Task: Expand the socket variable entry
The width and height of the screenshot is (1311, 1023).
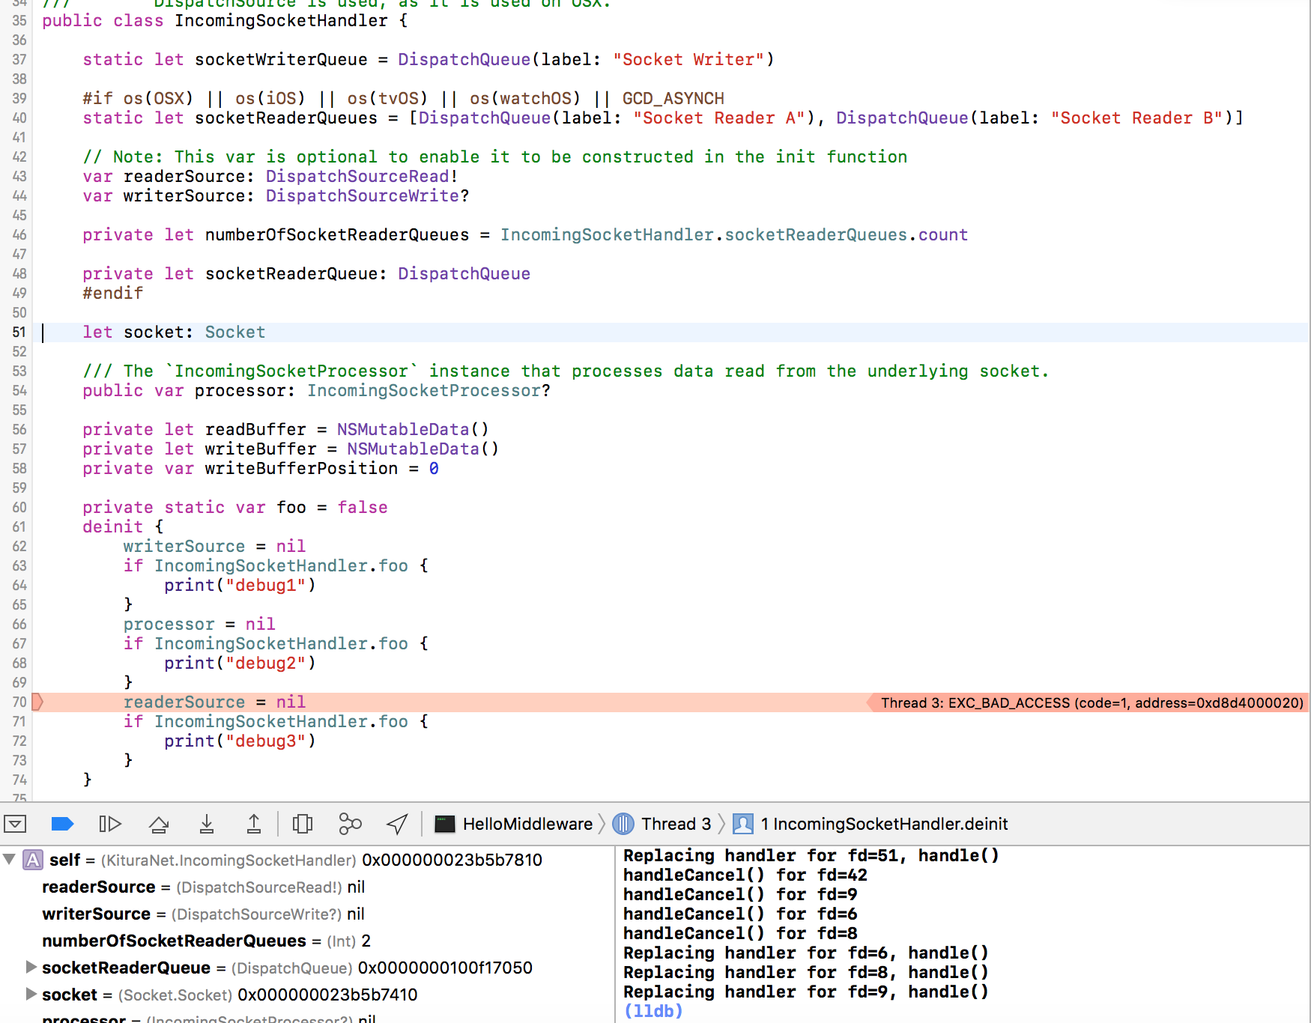Action: pos(31,995)
